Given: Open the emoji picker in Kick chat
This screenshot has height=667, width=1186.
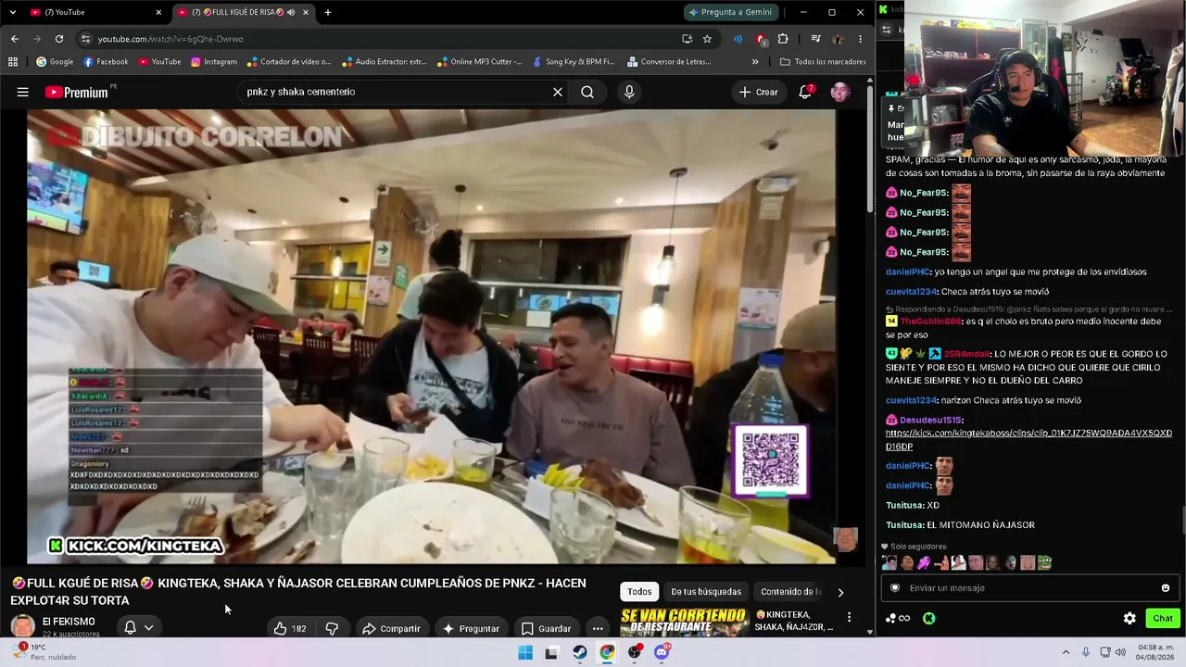Looking at the screenshot, I should coord(1165,588).
